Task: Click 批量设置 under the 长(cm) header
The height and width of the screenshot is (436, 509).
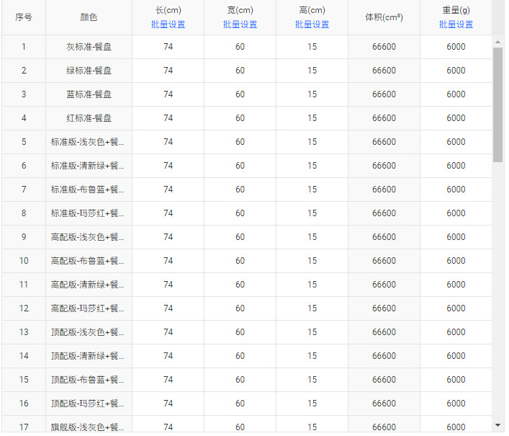Action: pos(168,25)
